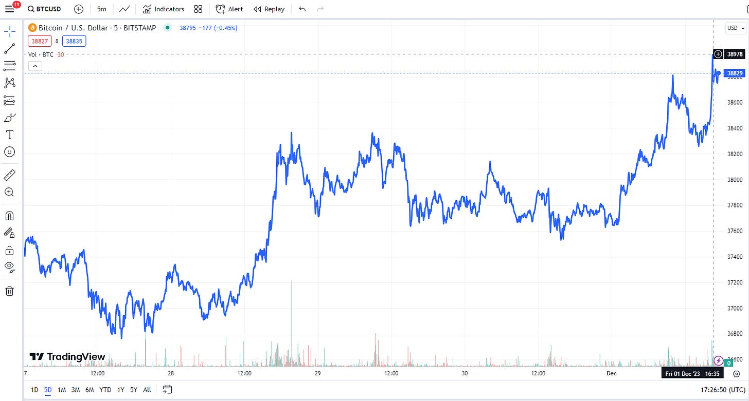749x401 pixels.
Task: Select the ruler measure tool
Action: (9, 175)
